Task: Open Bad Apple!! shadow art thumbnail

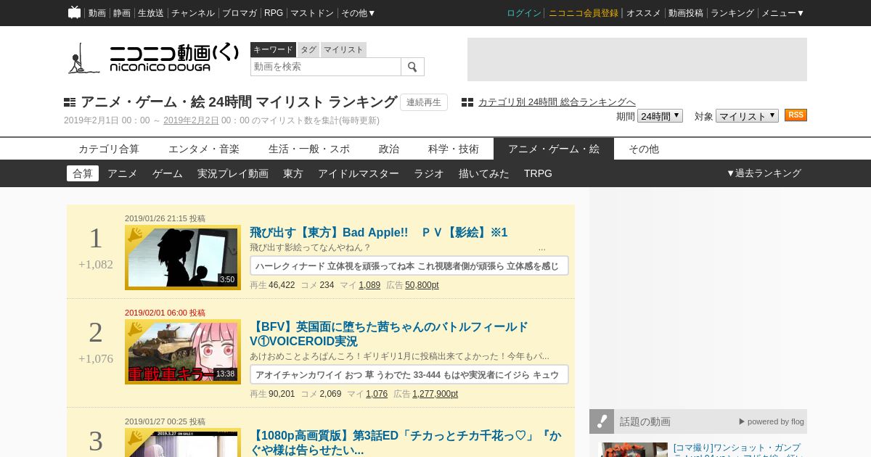Action: [x=183, y=258]
